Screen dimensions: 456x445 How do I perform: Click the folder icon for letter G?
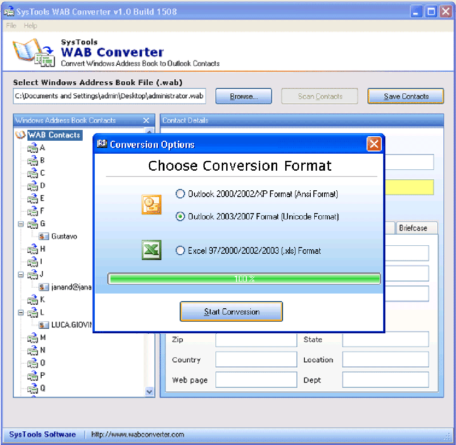(33, 224)
